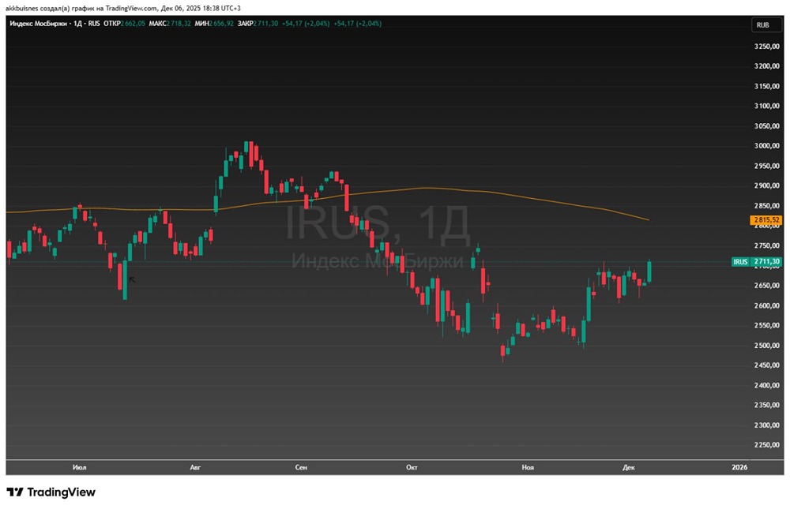Screen dimensions: 790x509
Task: Click the МАКС 2718,32 high value
Action: tap(170, 24)
